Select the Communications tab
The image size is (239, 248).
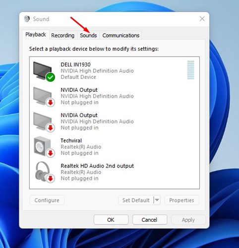[x=121, y=35]
